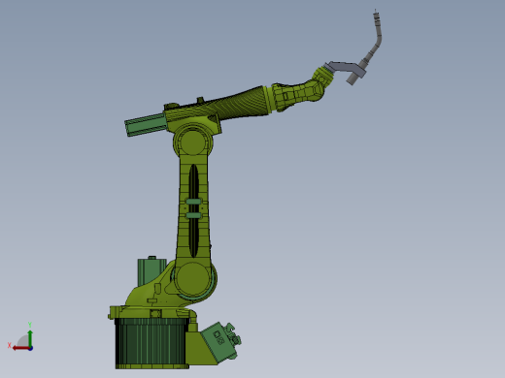Select the welding torch nozzle tip

click(376, 16)
